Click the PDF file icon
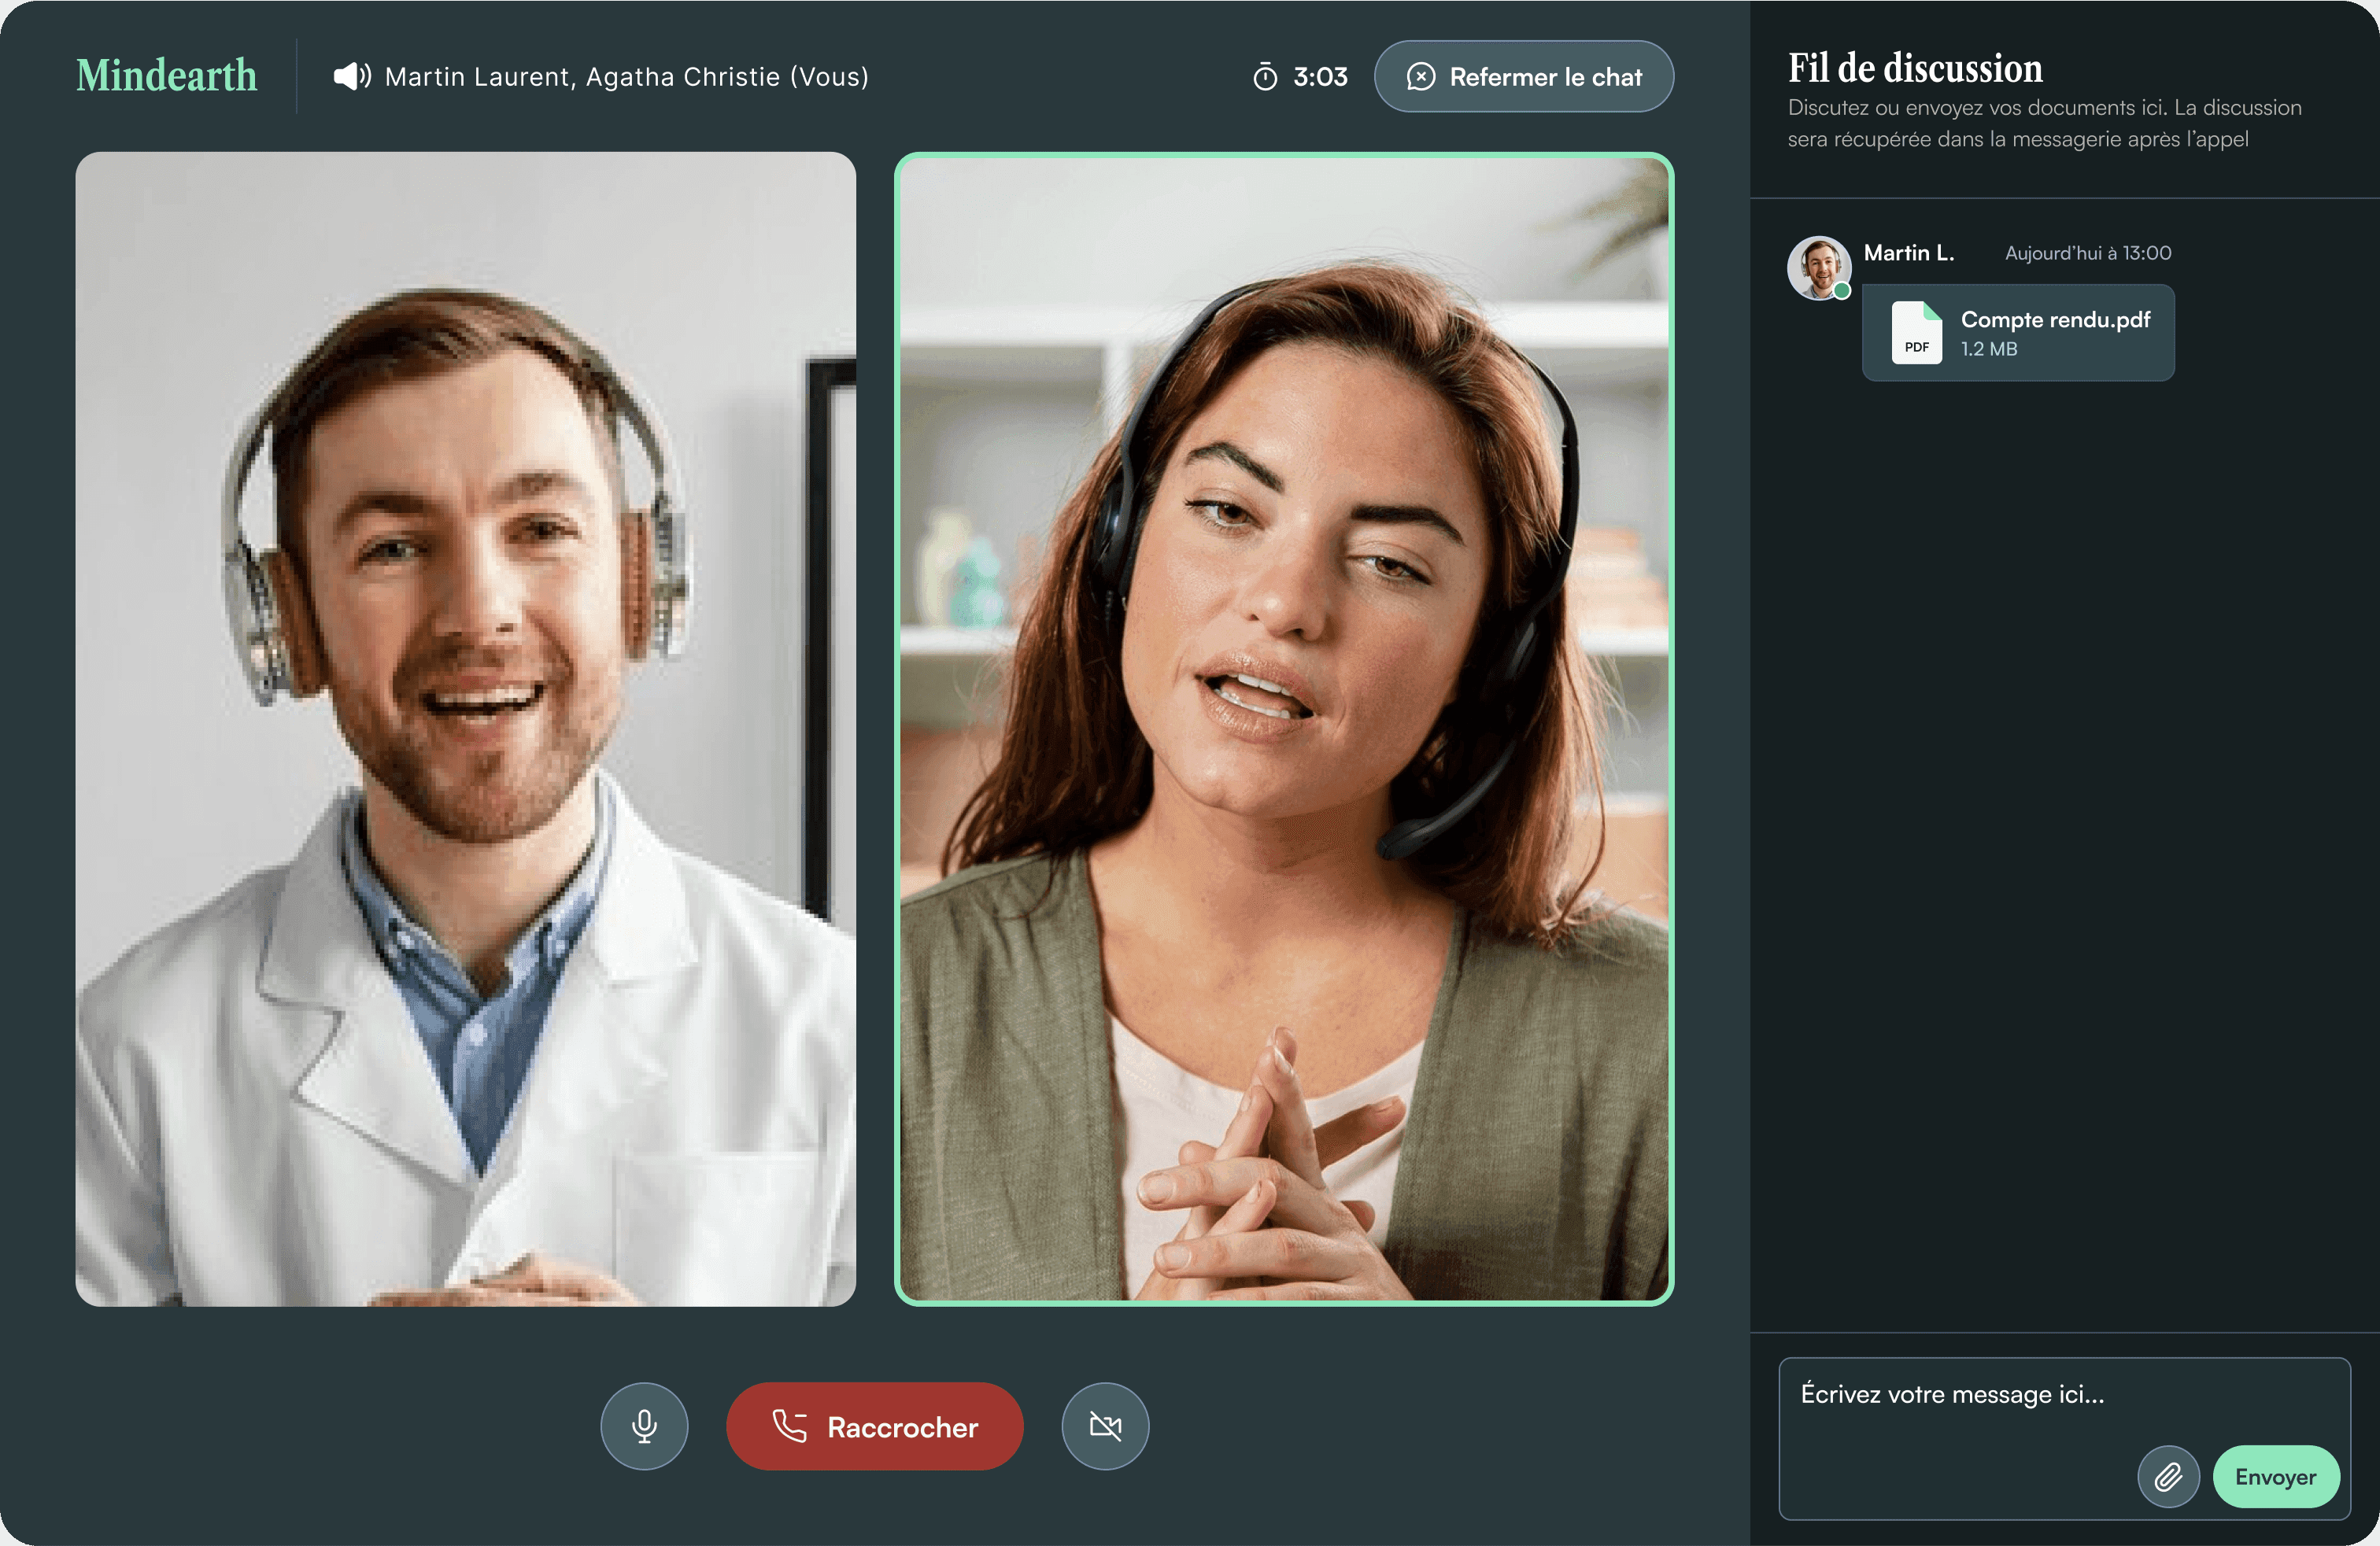Screen dimensions: 2380x1546 (1916, 333)
